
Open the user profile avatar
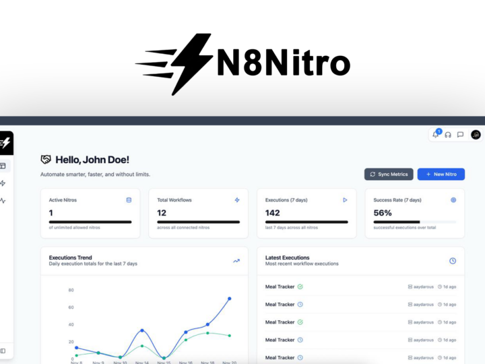pos(476,135)
